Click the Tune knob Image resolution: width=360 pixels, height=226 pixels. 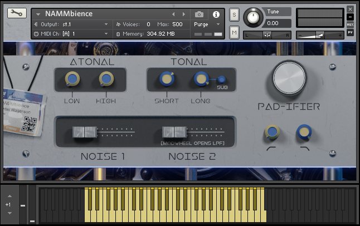coord(253,17)
